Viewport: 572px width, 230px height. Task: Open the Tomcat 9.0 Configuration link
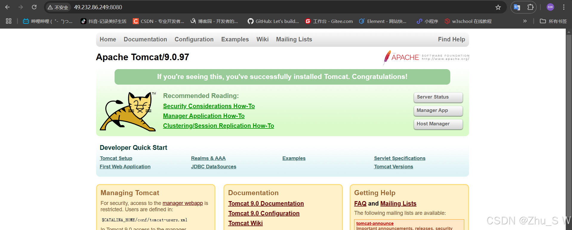coord(264,213)
